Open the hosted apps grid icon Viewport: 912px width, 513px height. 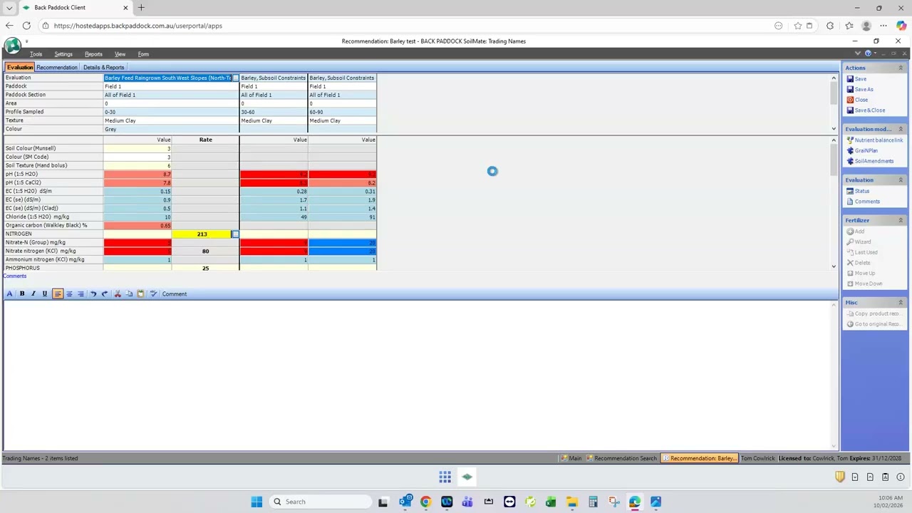click(445, 477)
